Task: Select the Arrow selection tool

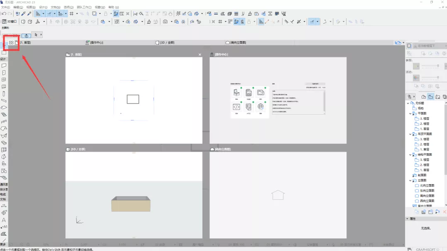Action: pos(36,35)
